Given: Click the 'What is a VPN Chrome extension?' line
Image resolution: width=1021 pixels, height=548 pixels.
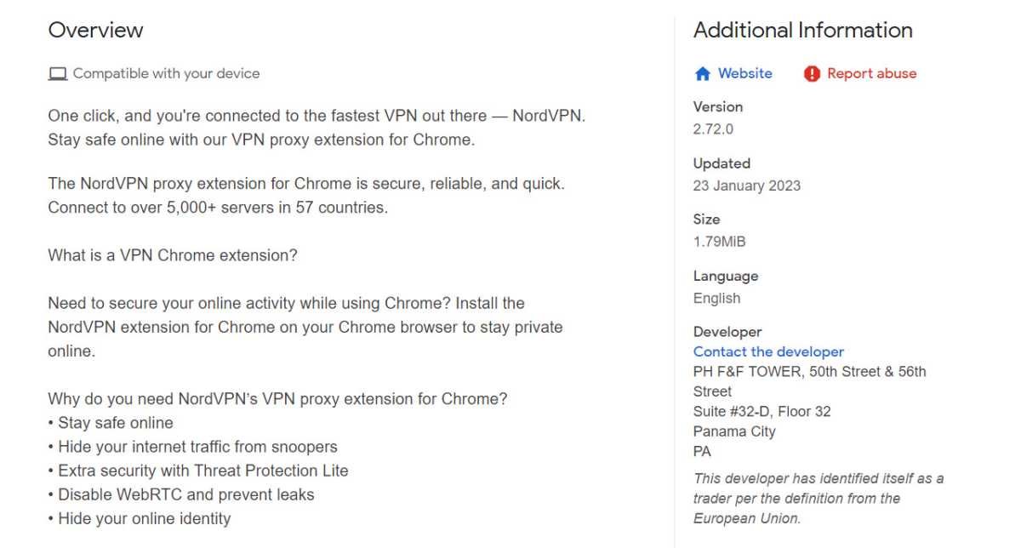Looking at the screenshot, I should coord(173,255).
